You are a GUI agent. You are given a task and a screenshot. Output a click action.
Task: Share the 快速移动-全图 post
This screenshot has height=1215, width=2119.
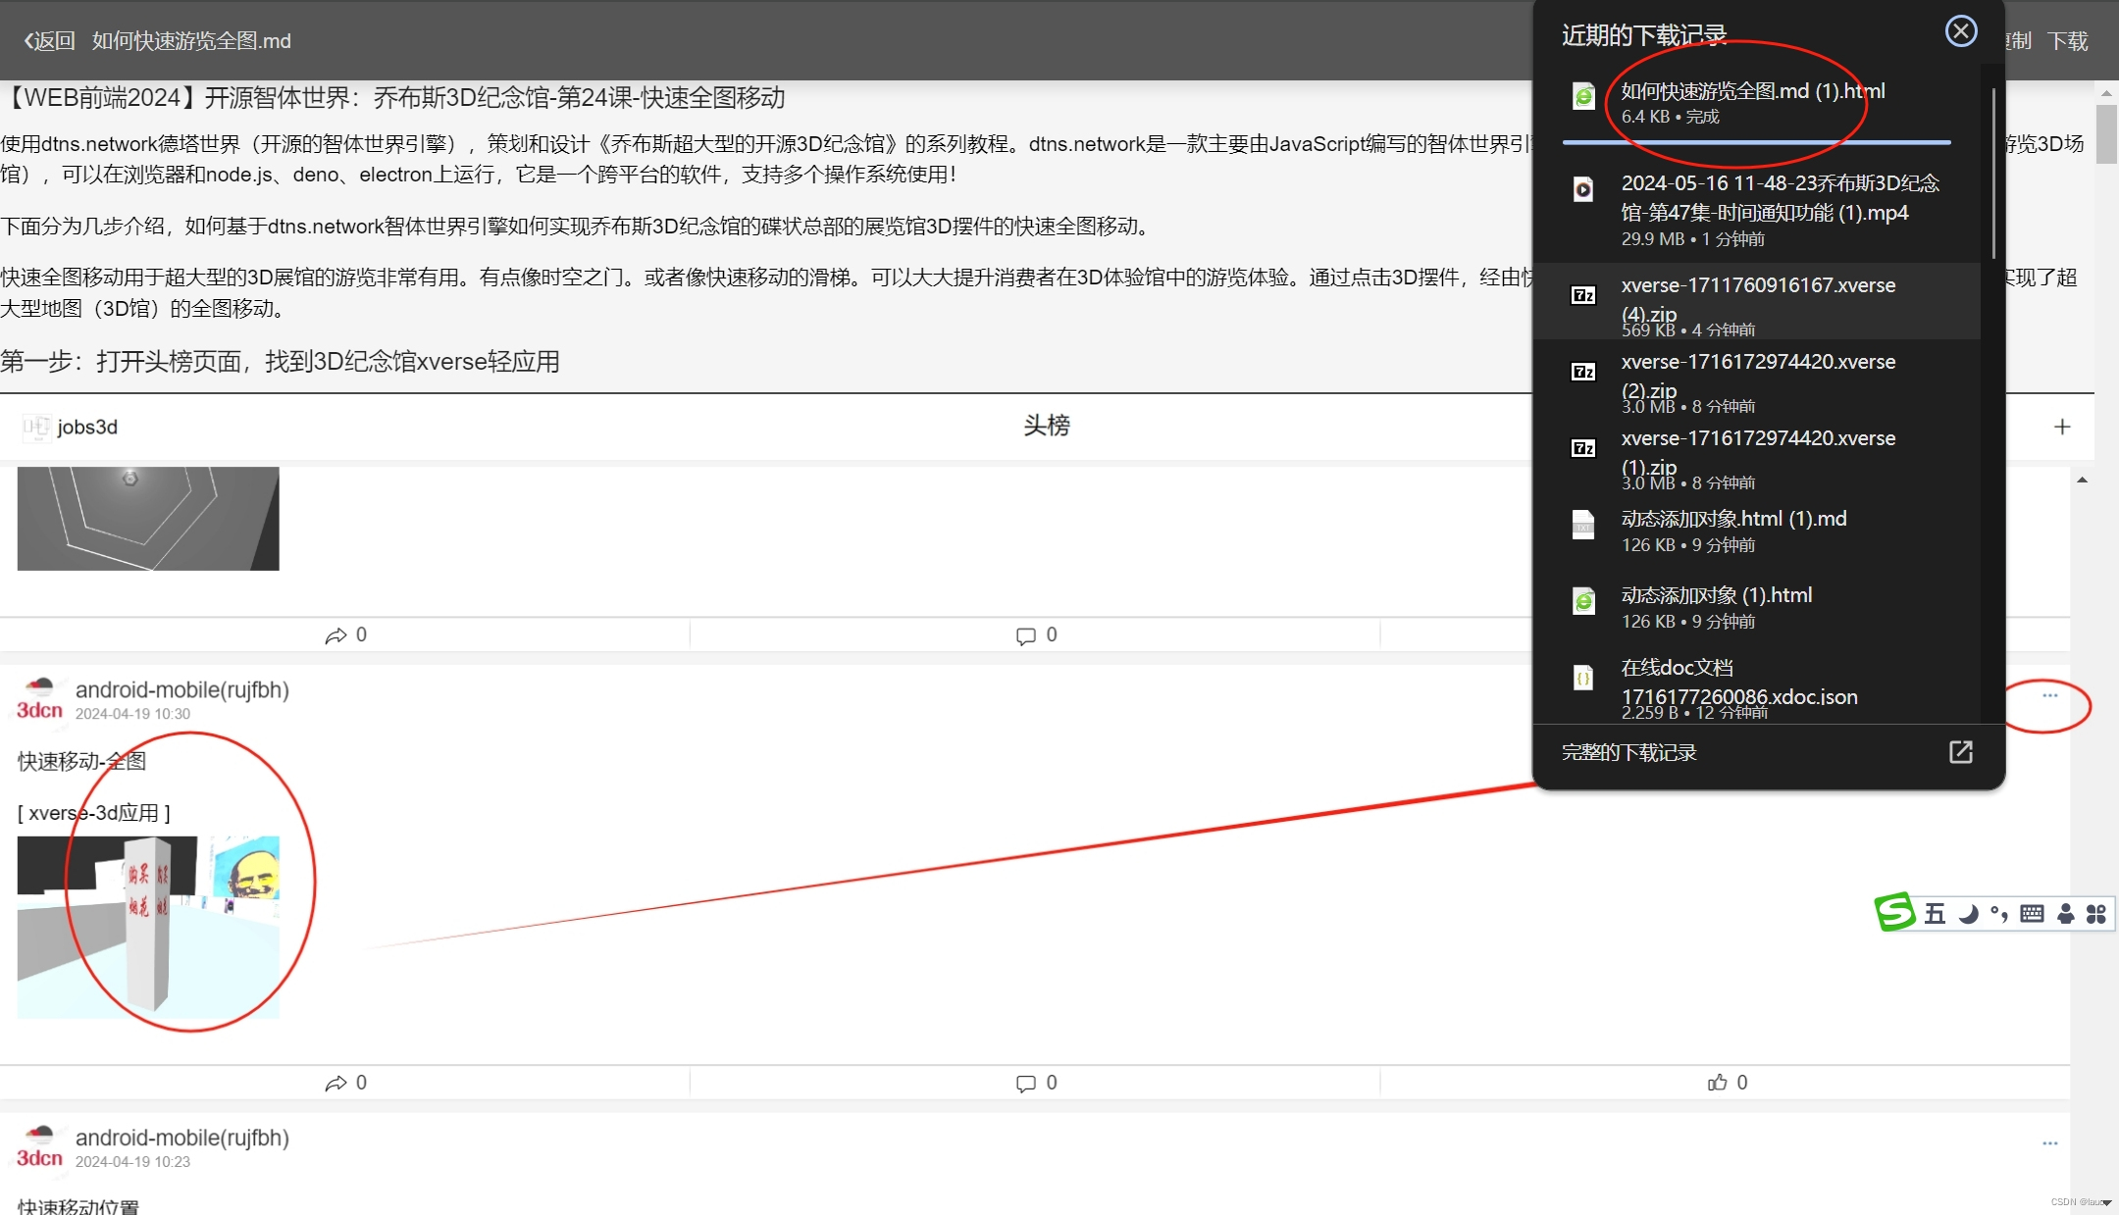pos(336,1083)
